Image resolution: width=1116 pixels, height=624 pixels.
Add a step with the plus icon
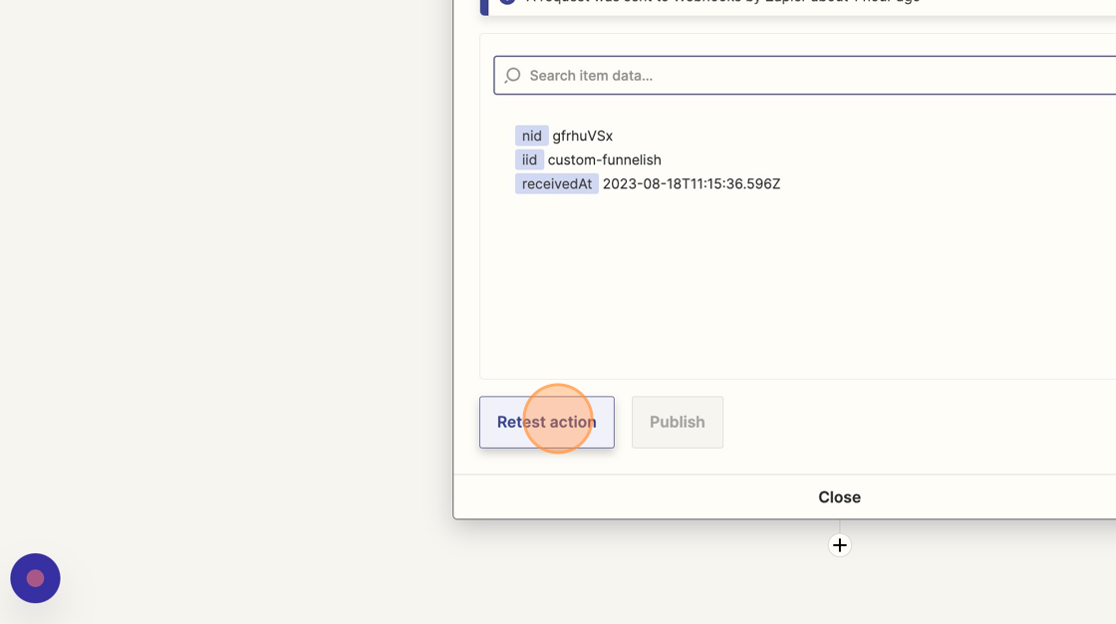[x=840, y=545]
